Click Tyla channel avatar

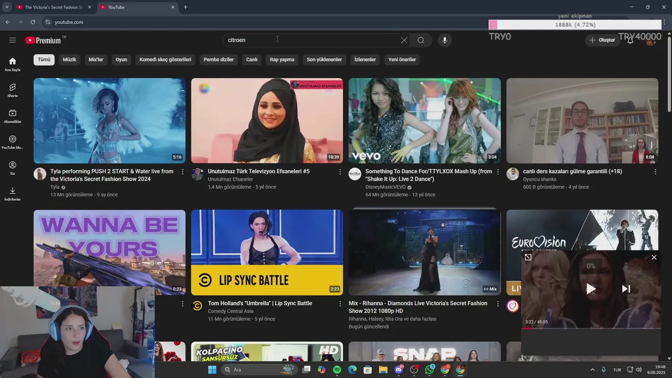[40, 174]
